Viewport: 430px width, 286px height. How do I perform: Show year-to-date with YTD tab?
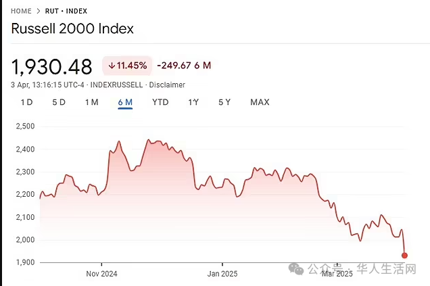coord(160,102)
